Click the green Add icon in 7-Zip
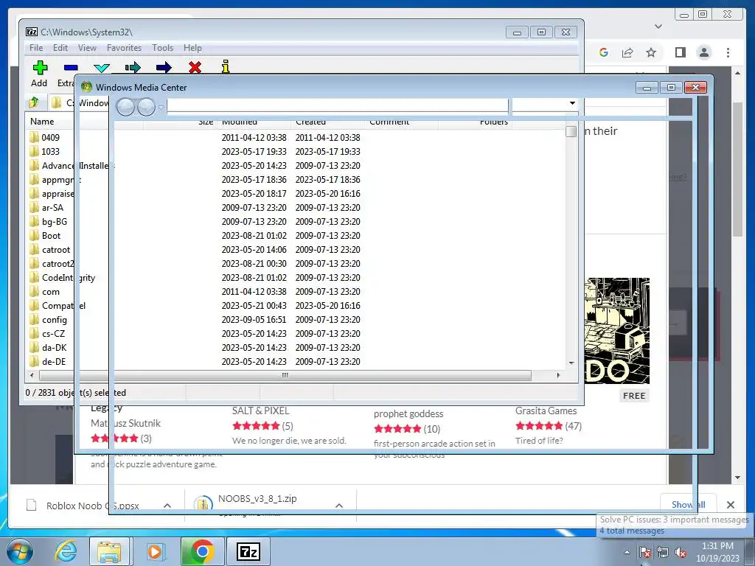Image resolution: width=755 pixels, height=566 pixels. (x=40, y=67)
